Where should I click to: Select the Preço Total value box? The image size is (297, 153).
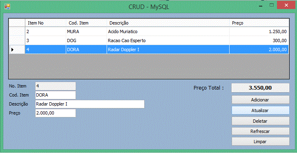click(x=261, y=88)
